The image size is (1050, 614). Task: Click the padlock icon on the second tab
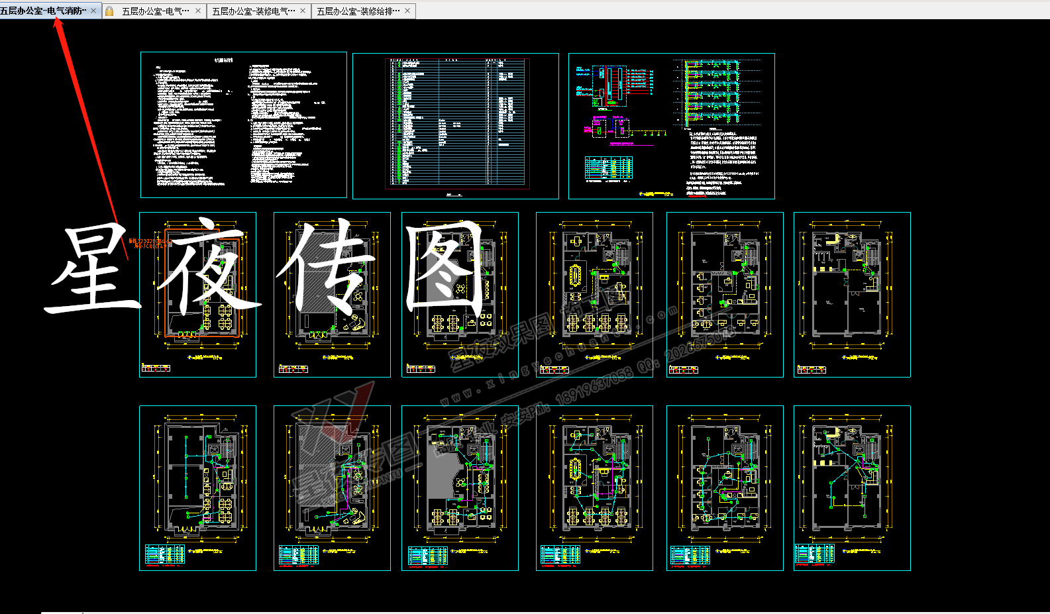pos(109,11)
